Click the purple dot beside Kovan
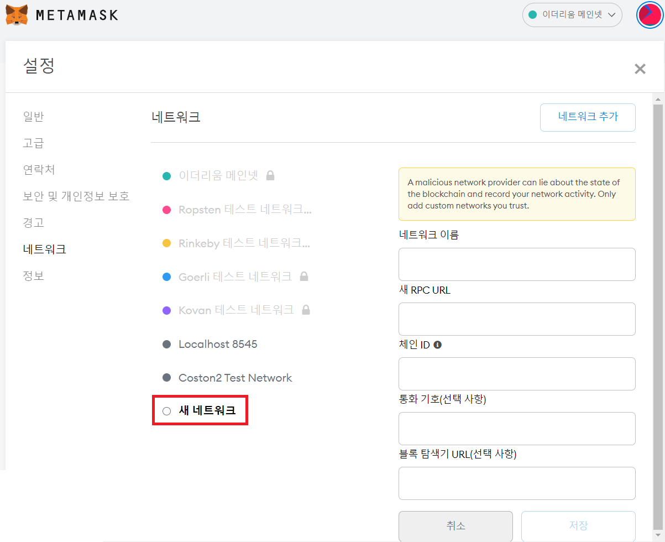Screen dimensions: 665x542 pyautogui.click(x=166, y=310)
